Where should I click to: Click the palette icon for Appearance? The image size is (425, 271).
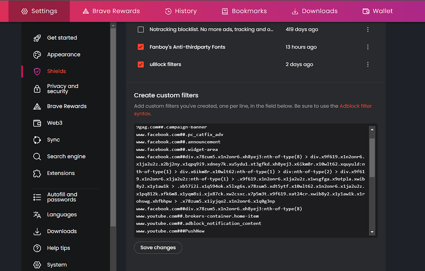(x=37, y=55)
